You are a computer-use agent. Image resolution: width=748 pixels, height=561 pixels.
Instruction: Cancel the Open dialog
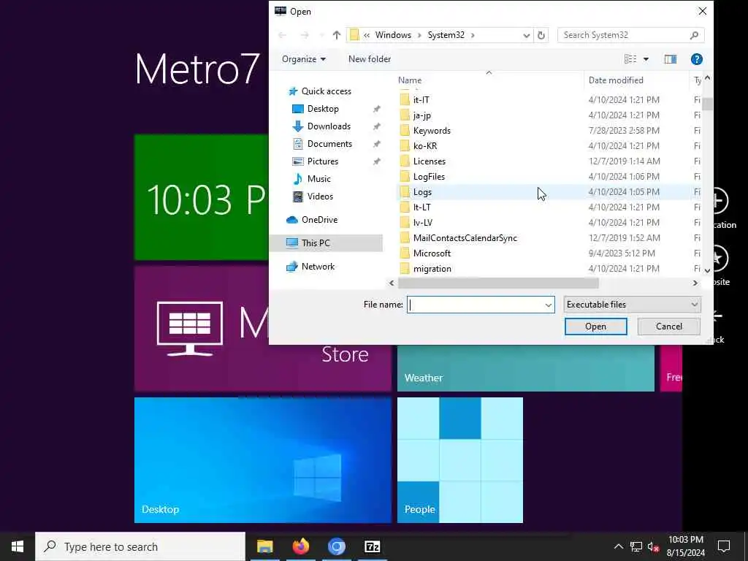click(669, 327)
